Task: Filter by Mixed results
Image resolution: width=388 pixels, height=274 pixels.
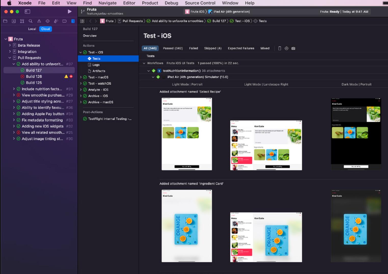Action: 265,48
